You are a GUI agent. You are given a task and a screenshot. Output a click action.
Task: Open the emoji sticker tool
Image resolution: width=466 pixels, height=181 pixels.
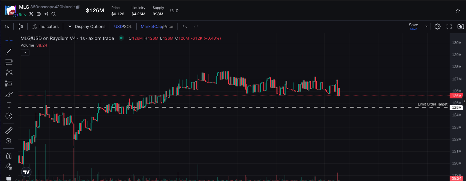click(x=9, y=116)
